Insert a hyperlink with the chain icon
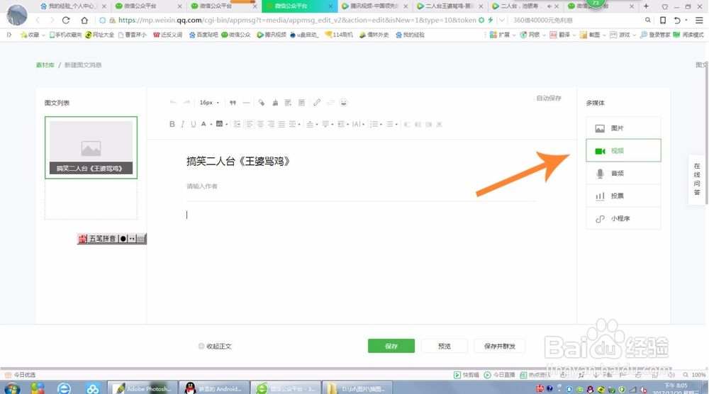Screen dimensions: 709x394 317,103
